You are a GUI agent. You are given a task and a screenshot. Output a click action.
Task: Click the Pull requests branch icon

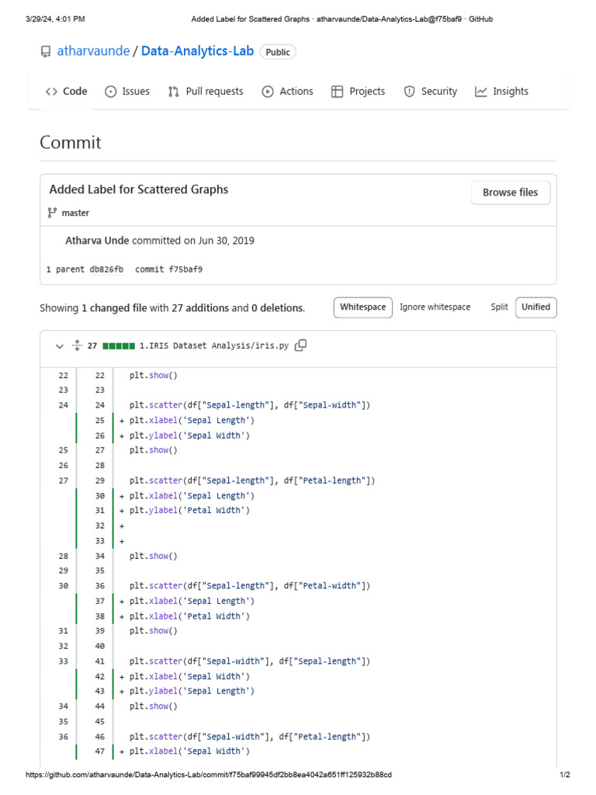[x=173, y=92]
